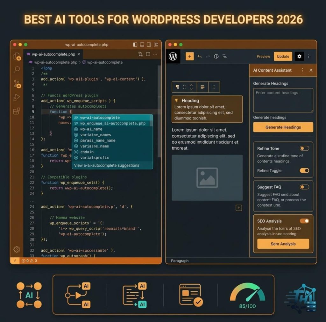
Task: Select wp-ai_name suggestion
Action: [112, 129]
